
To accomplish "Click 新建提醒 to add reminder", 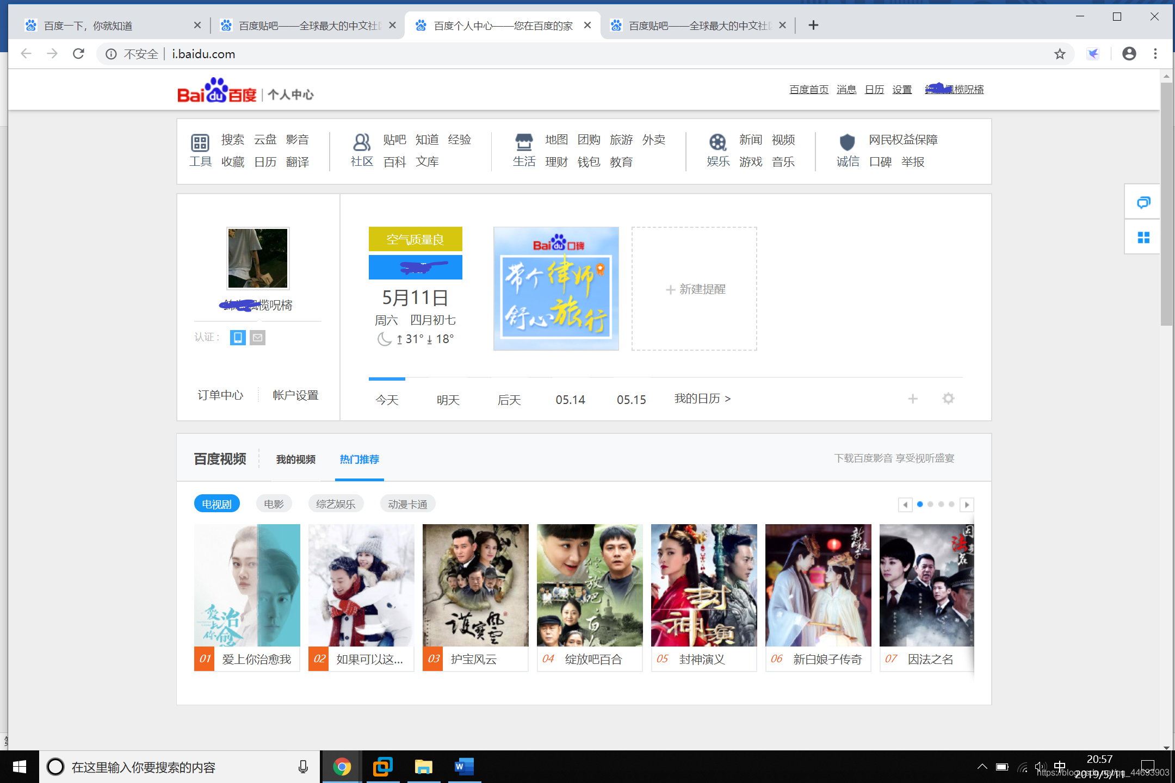I will tap(695, 289).
